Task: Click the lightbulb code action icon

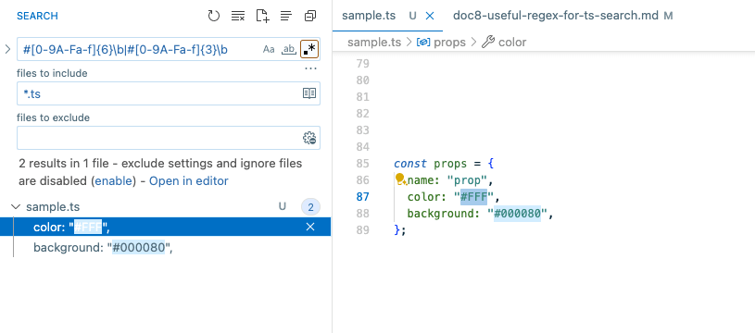Action: (399, 179)
